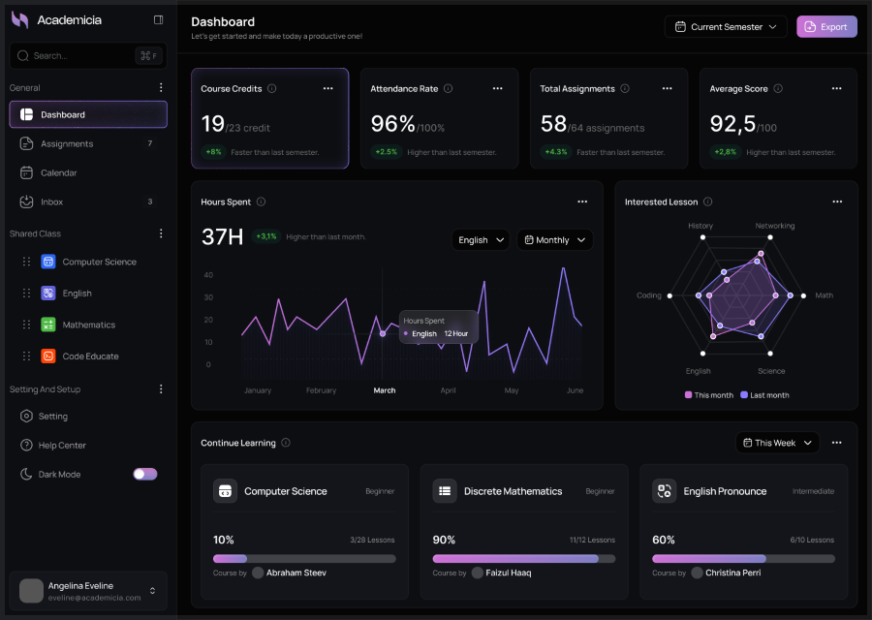Expand the English subject dropdown
Viewport: 872px width, 620px height.
481,240
